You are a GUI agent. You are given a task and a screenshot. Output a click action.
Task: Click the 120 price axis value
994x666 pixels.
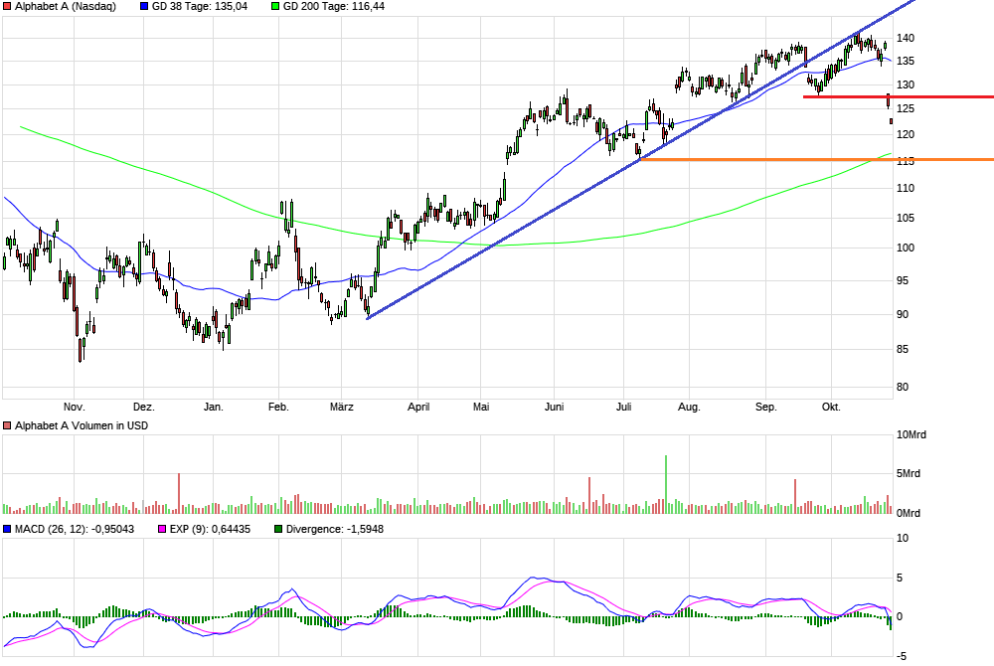tap(906, 134)
